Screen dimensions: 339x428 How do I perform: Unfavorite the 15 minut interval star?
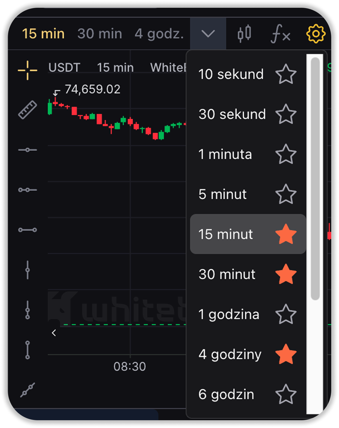point(286,234)
